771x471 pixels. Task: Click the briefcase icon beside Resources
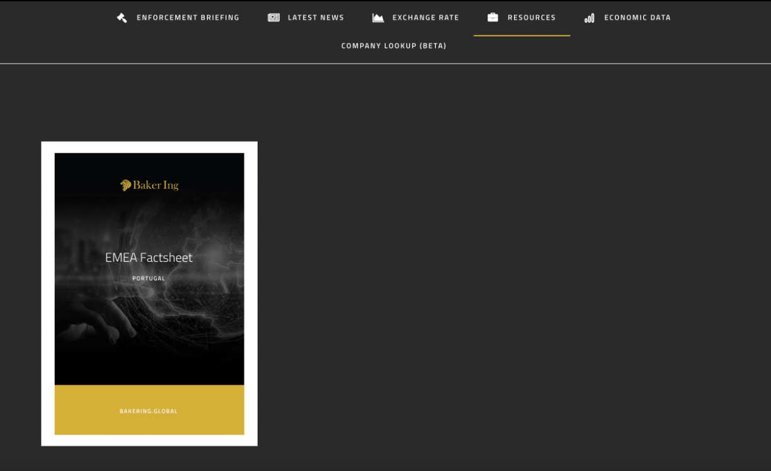493,18
